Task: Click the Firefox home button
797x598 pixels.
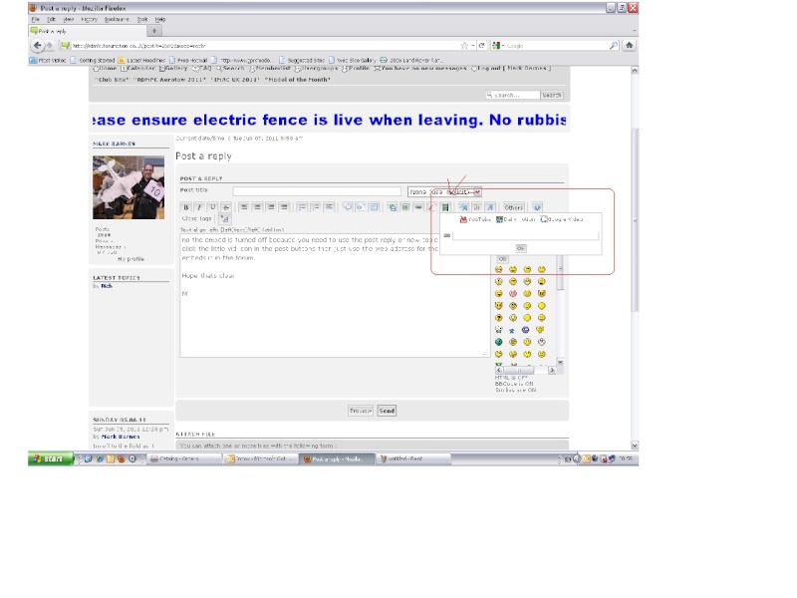Action: coord(630,45)
